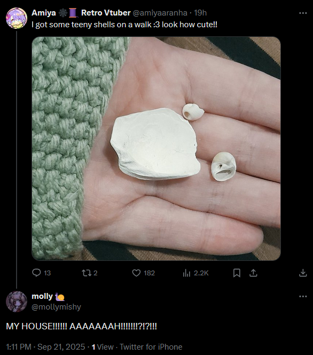The image size is (313, 355).
Task: Click the molly display name
Action: tap(42, 296)
